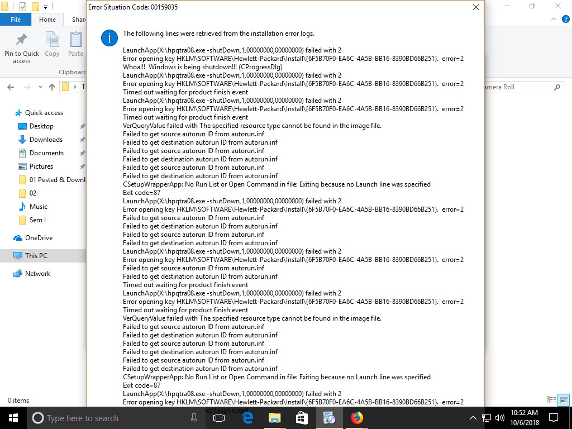This screenshot has width=572, height=429.
Task: Select OneDrive in navigation pane
Action: [x=39, y=238]
